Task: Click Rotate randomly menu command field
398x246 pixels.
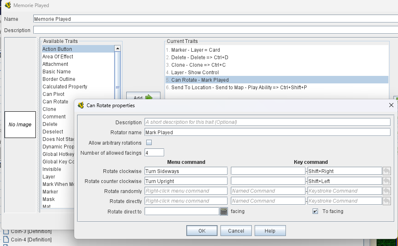Action: pos(186,191)
